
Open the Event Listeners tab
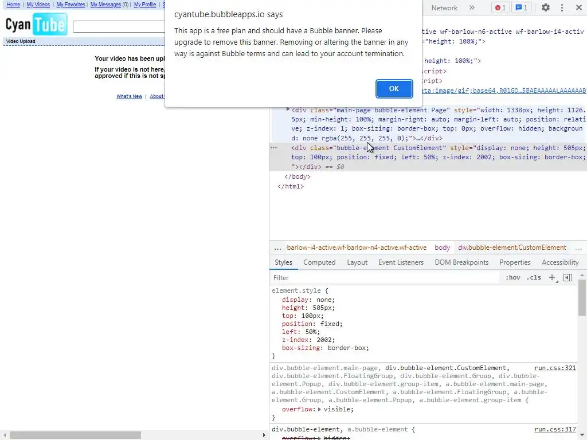pyautogui.click(x=401, y=262)
